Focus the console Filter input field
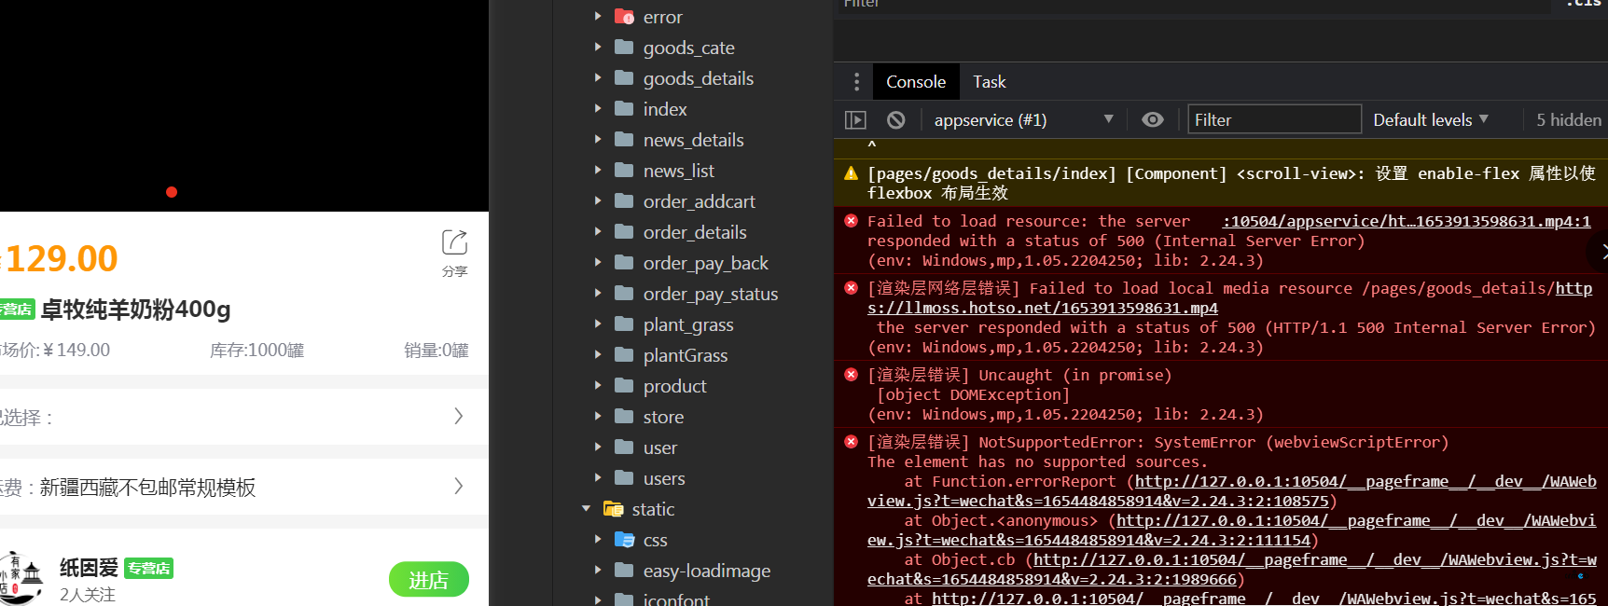Image resolution: width=1608 pixels, height=606 pixels. 1273,120
